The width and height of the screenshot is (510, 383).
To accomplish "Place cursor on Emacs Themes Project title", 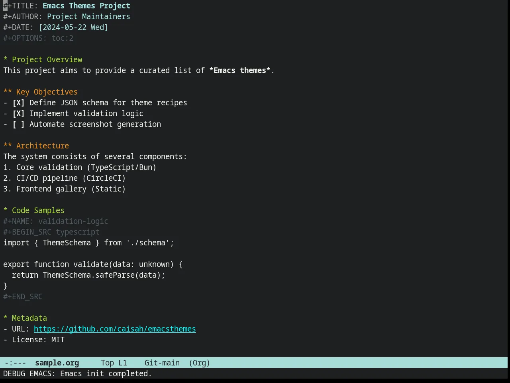I will click(x=86, y=6).
